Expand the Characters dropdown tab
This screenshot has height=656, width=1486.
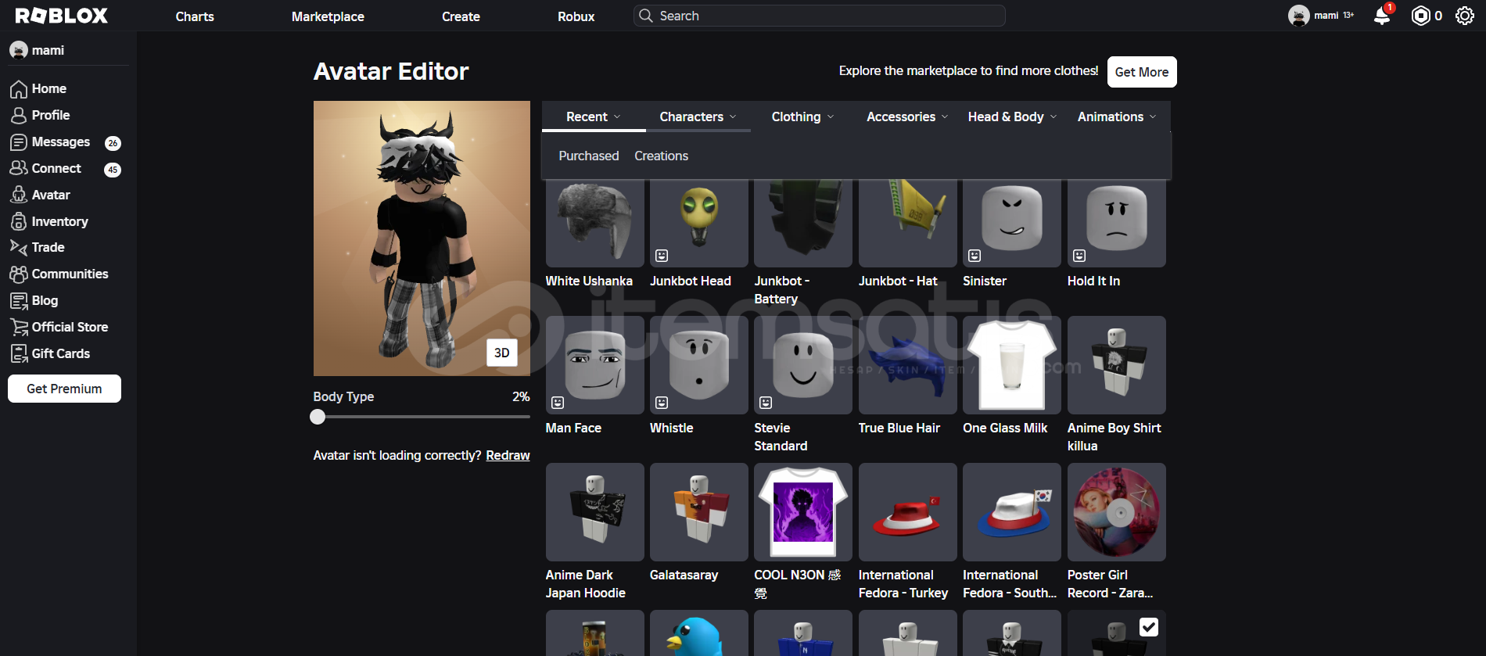[698, 117]
